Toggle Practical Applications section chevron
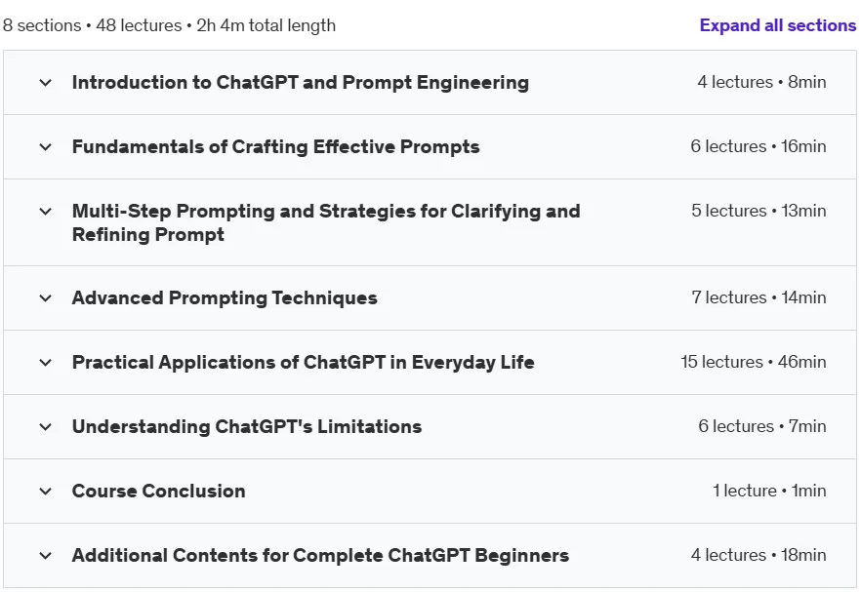The height and width of the screenshot is (592, 861). pos(46,363)
